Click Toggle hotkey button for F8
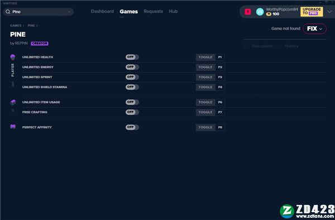The image size is (335, 220). (205, 127)
